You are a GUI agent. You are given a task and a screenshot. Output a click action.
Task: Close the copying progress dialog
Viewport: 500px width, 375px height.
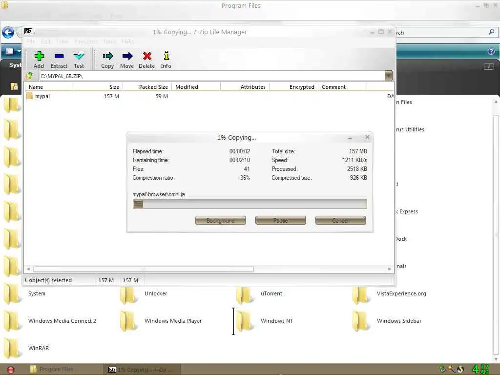(x=367, y=137)
